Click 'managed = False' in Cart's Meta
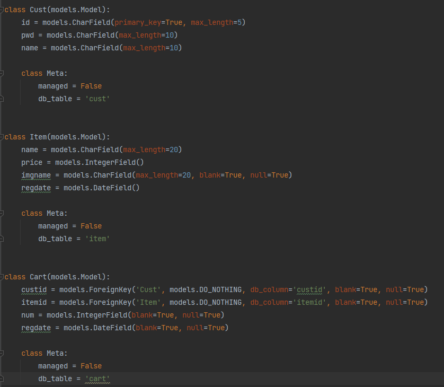 click(x=70, y=366)
